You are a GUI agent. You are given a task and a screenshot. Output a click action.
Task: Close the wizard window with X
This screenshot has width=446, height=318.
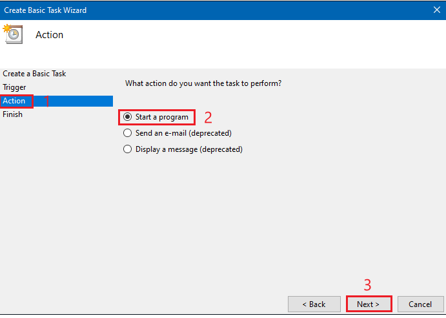436,10
